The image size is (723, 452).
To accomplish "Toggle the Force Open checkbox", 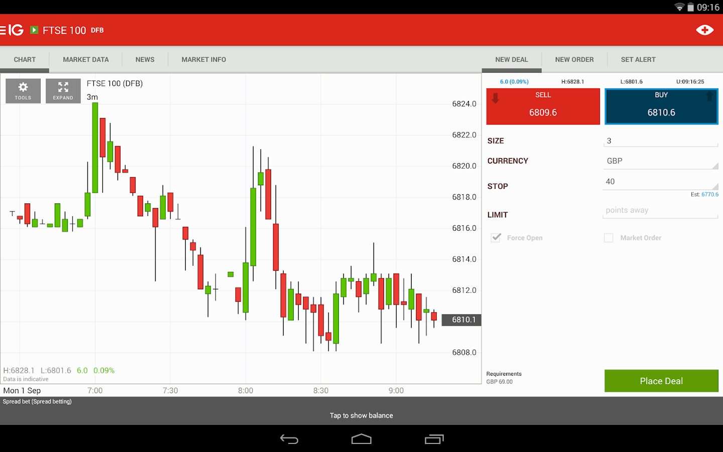I will pyautogui.click(x=496, y=238).
